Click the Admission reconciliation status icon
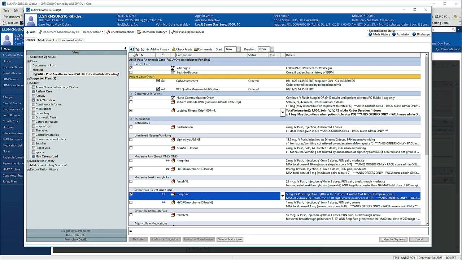 [394, 34]
